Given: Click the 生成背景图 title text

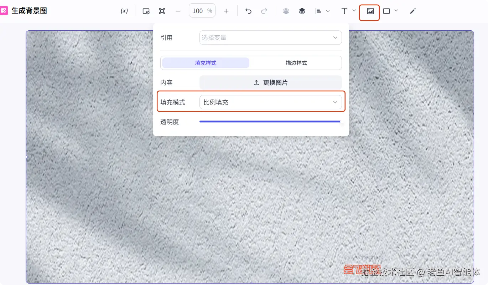Looking at the screenshot, I should [x=29, y=11].
